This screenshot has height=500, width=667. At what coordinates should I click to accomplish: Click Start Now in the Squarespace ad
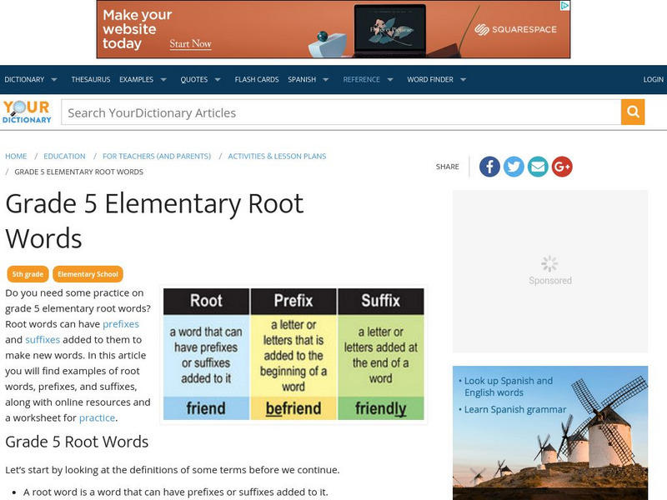[191, 43]
